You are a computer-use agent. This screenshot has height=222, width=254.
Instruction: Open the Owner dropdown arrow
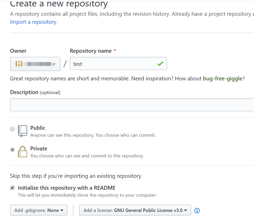54,64
